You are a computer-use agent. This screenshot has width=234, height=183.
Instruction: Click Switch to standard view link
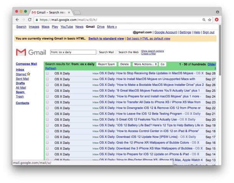(x=106, y=38)
